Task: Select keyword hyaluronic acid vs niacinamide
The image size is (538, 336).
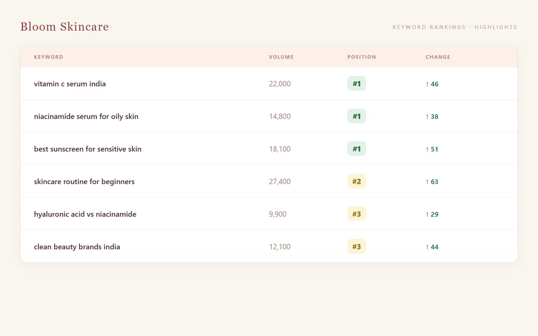Action: point(85,214)
